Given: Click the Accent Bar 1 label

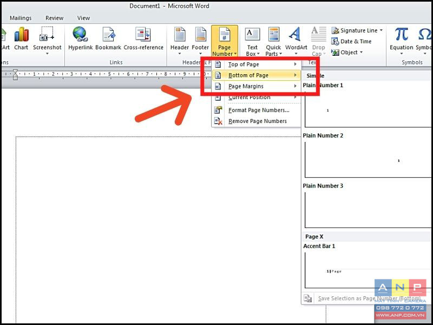Looking at the screenshot, I should click(319, 246).
